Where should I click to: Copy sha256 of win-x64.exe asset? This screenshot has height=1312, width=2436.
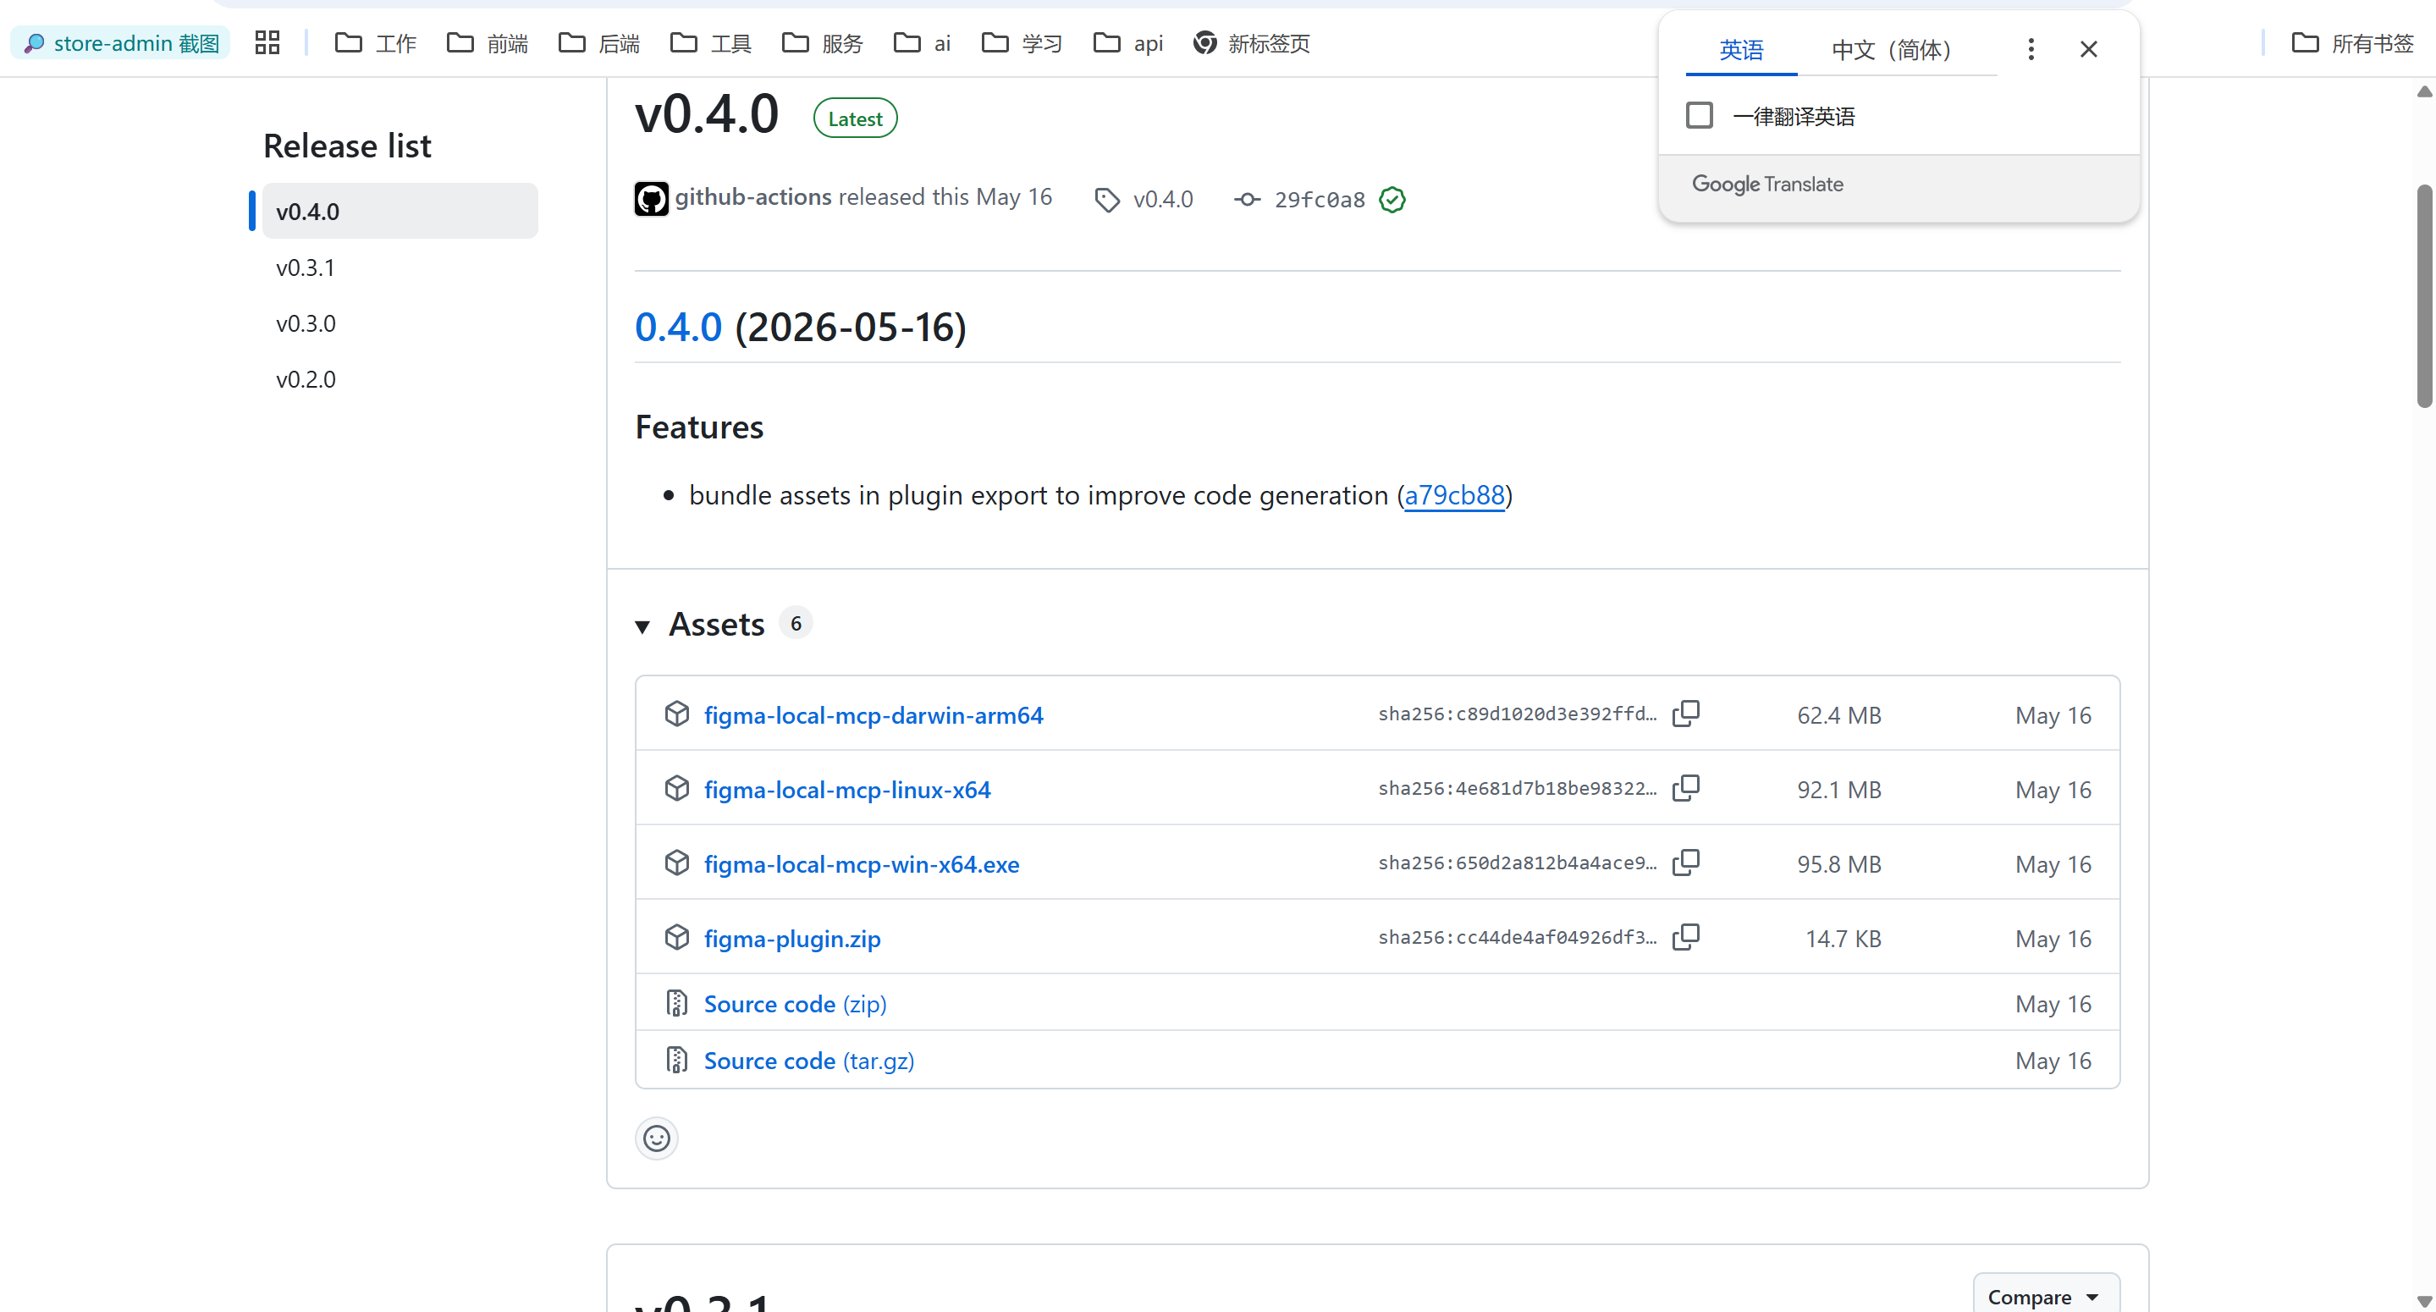[1686, 863]
